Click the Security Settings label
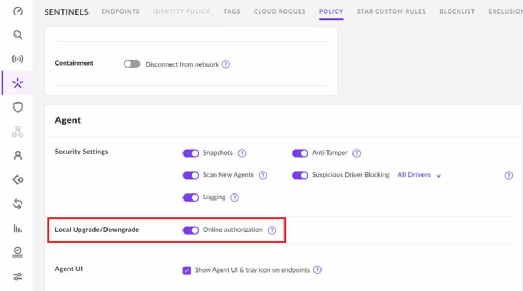This screenshot has height=291, width=523. 81,152
